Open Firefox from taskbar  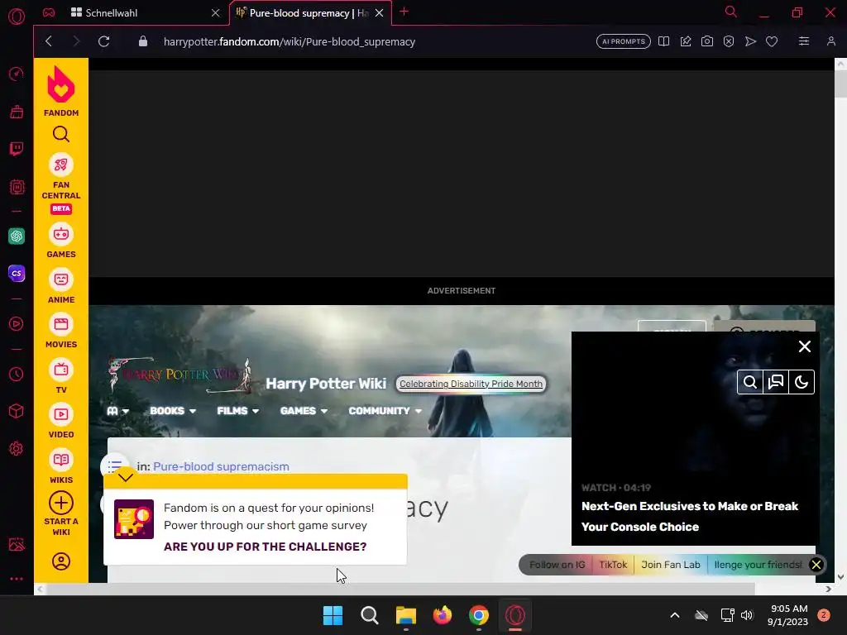point(443,615)
